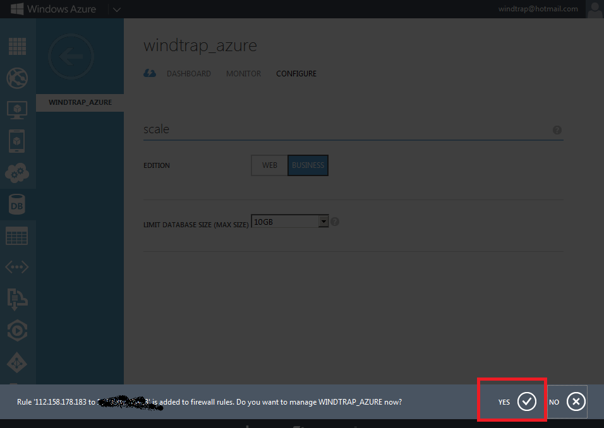Image resolution: width=604 pixels, height=428 pixels.
Task: Open the quick start cloud-lightning icon
Action: (150, 73)
